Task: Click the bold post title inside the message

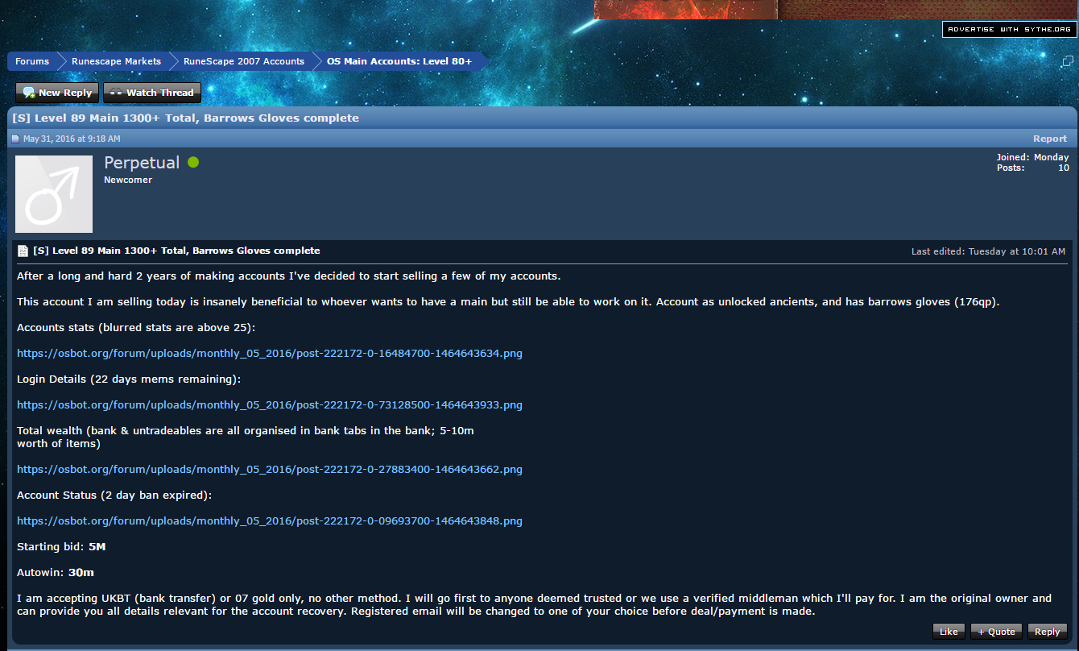Action: pos(176,251)
